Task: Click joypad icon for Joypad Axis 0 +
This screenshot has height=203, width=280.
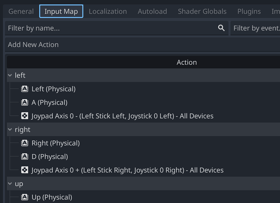Action: coord(25,170)
